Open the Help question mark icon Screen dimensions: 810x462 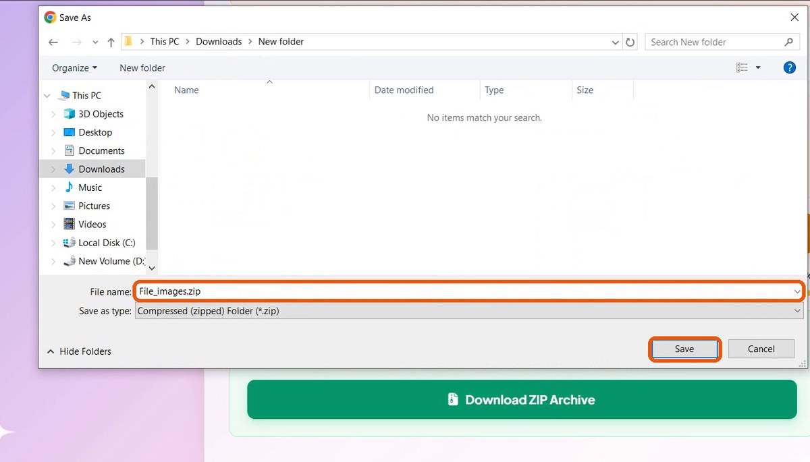[x=789, y=67]
